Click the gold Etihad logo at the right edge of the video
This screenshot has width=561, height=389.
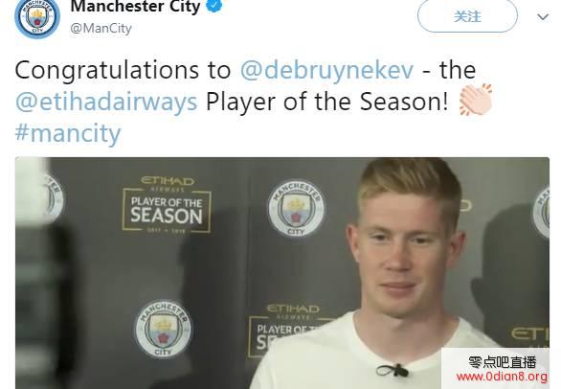pyautogui.click(x=529, y=334)
